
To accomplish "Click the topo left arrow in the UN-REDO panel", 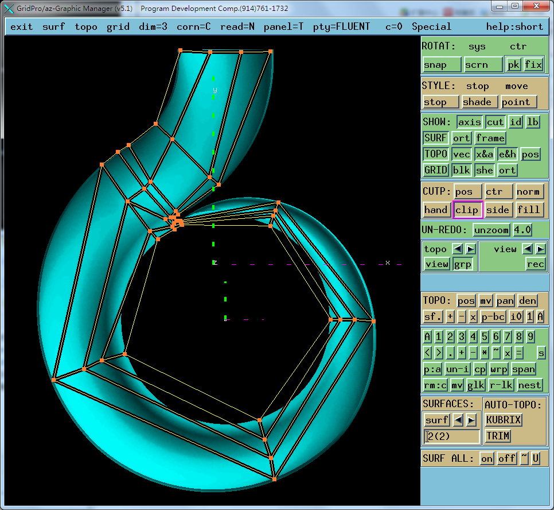I will tap(458, 249).
